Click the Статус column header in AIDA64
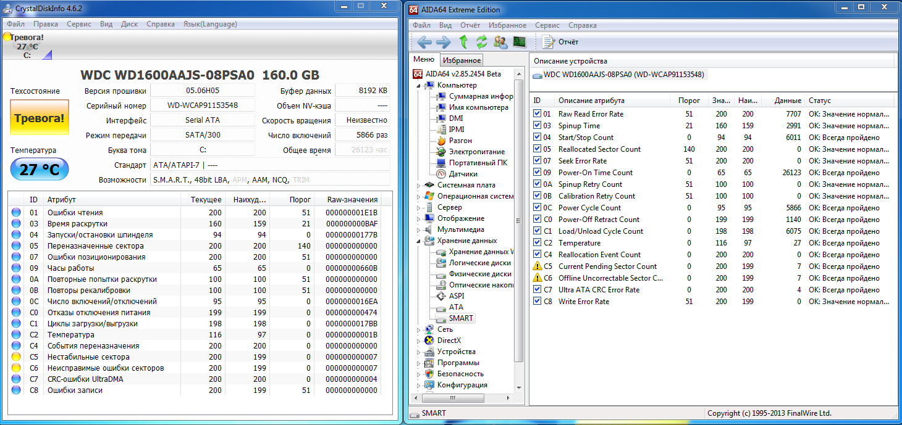Image resolution: width=902 pixels, height=425 pixels. tap(850, 101)
